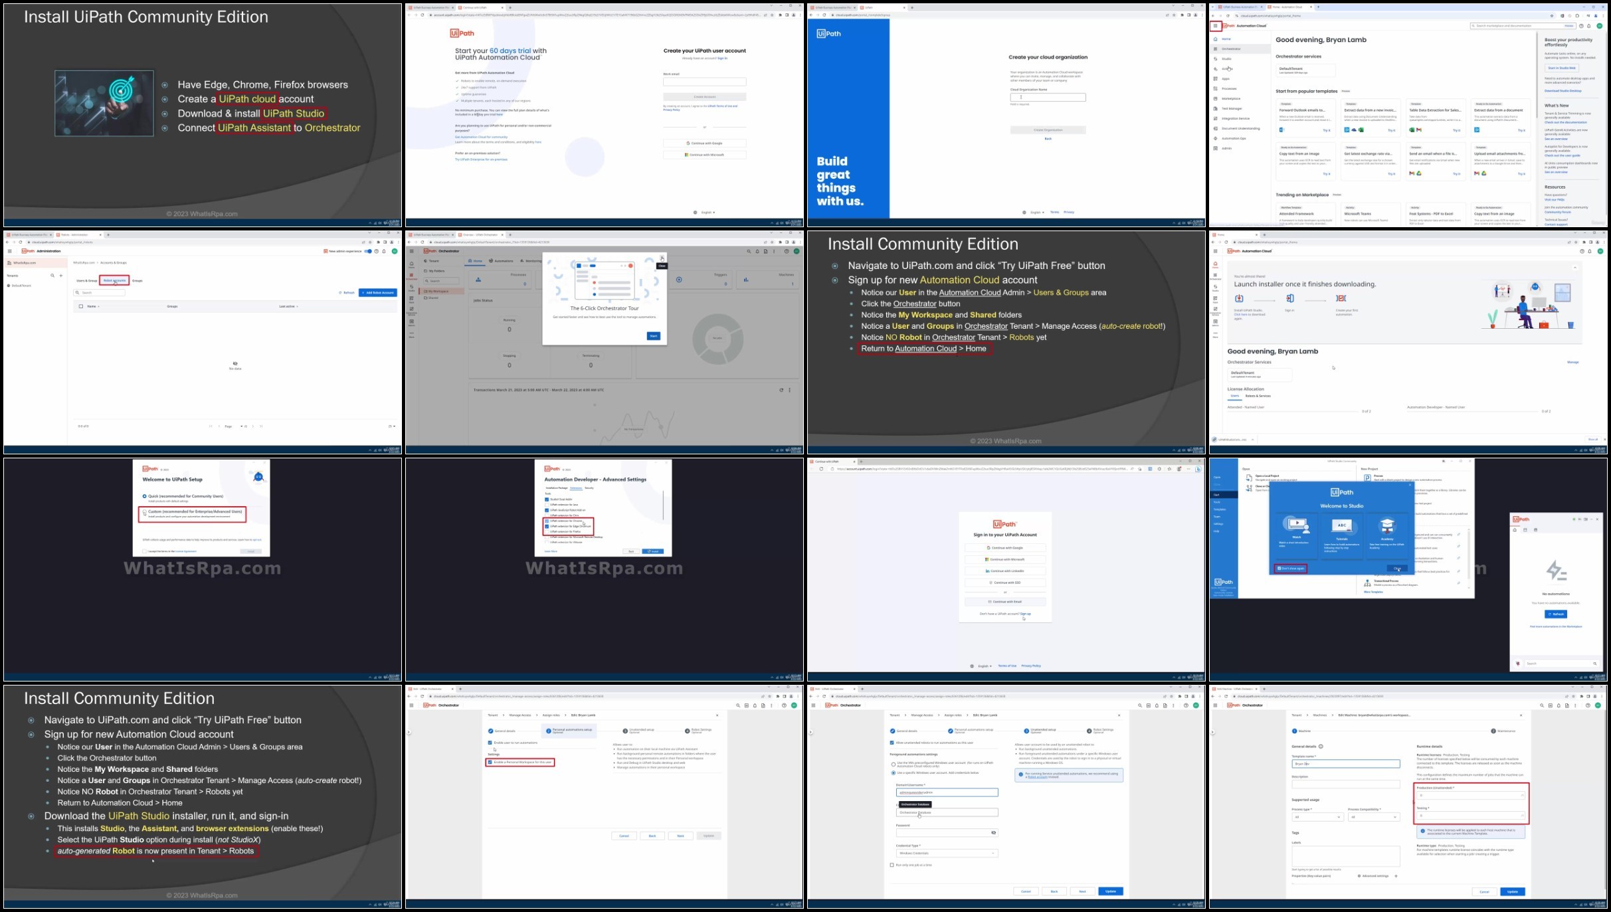The image size is (1611, 912).
Task: Sort the accounts table by Last active
Action: click(288, 306)
